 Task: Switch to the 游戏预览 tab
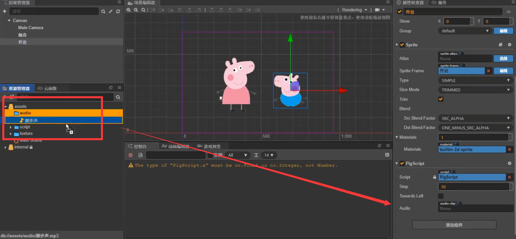click(x=209, y=147)
